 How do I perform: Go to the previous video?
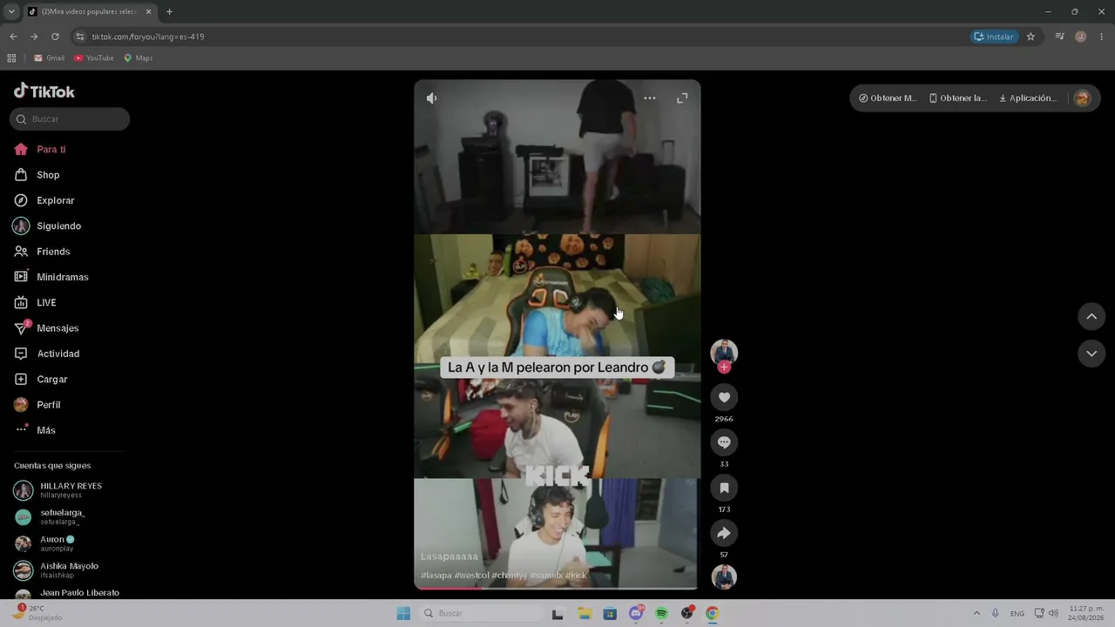pyautogui.click(x=1091, y=317)
